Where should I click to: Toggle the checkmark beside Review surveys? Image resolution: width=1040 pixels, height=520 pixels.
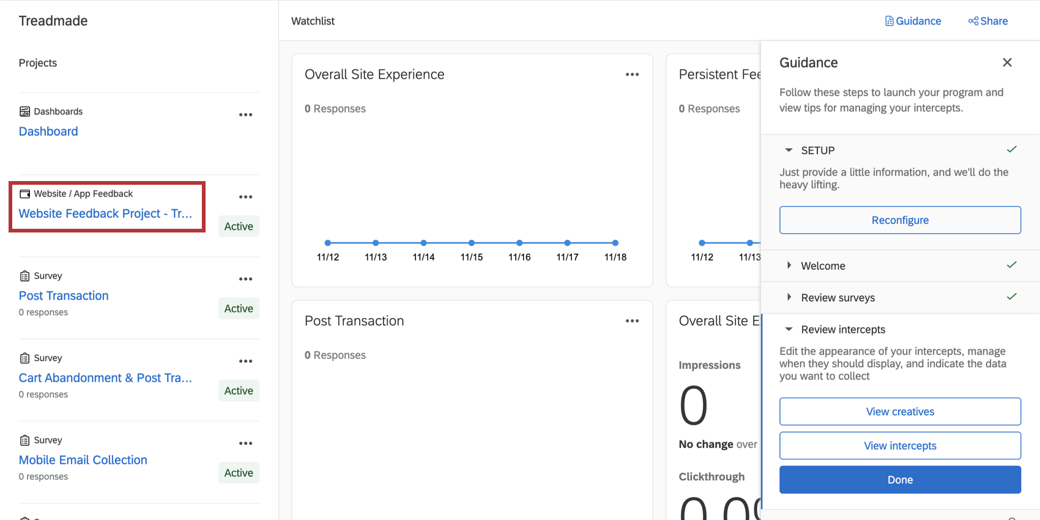[1011, 296]
